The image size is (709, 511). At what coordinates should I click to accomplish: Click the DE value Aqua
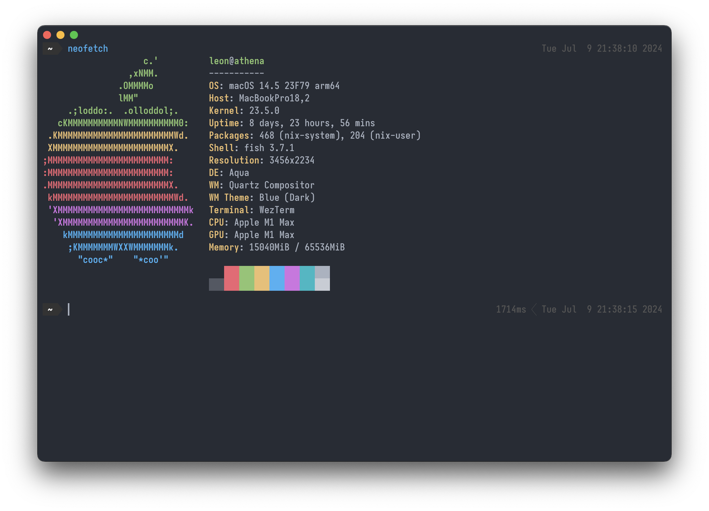(x=239, y=173)
